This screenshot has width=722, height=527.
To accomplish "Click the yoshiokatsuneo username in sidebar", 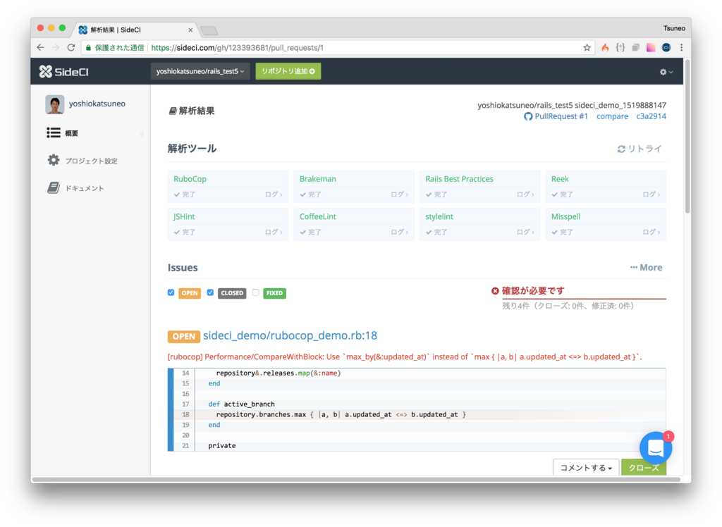I will click(x=97, y=104).
